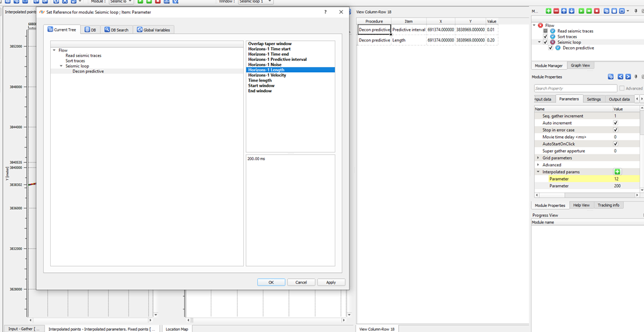The height and width of the screenshot is (332, 644).
Task: Click the red error status icon beside Flow
Action: pos(541,26)
